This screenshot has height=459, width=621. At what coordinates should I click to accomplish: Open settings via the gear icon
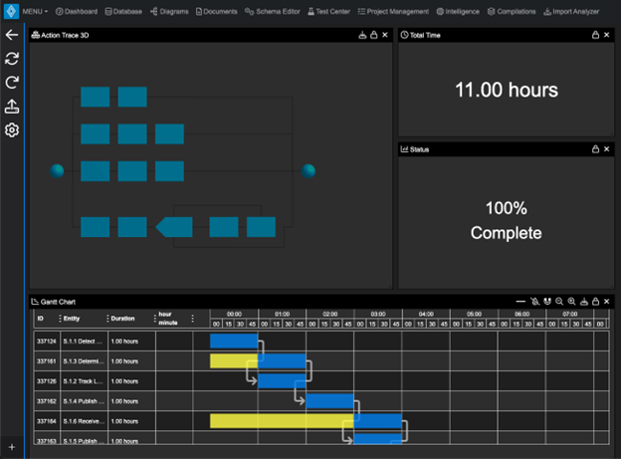(12, 130)
